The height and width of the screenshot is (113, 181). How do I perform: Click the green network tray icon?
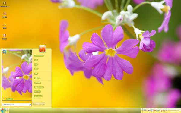coord(158,111)
